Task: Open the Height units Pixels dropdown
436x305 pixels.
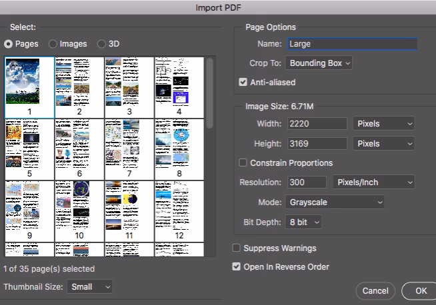Action: [384, 144]
